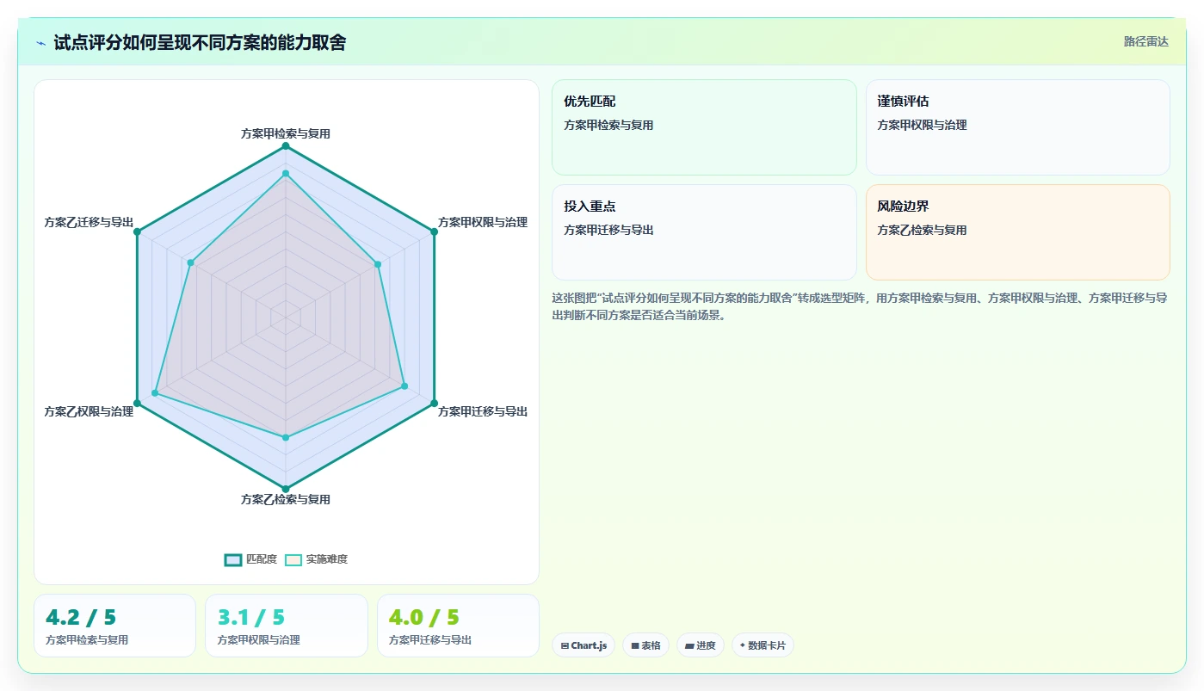Toggle the 匹配度 legend swatch
Screen dimensions: 1204x691
(233, 559)
